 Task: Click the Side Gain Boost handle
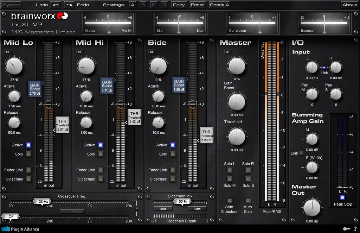pos(179,85)
